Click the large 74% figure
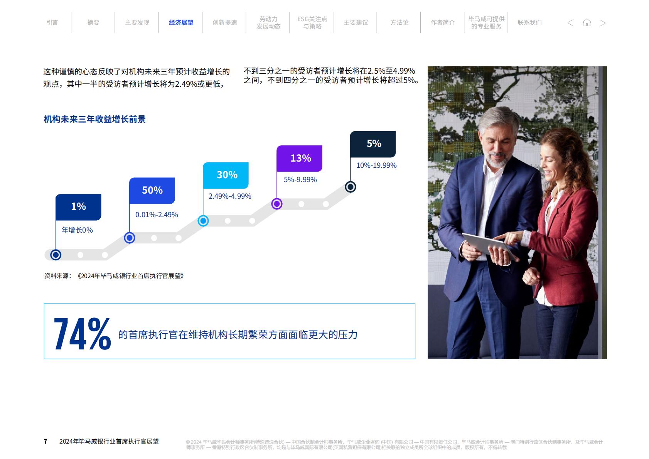The height and width of the screenshot is (459, 649). coord(82,334)
